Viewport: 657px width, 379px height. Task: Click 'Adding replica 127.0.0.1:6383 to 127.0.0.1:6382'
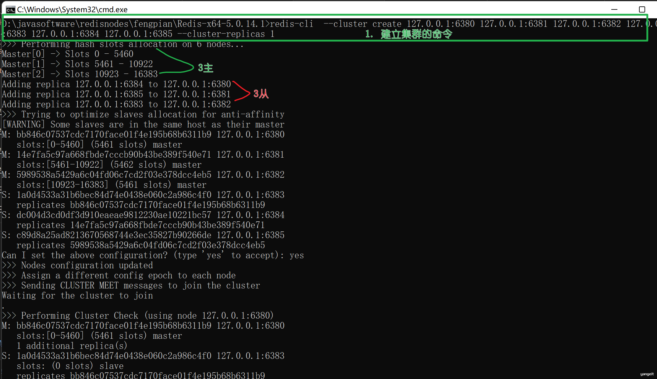click(116, 104)
